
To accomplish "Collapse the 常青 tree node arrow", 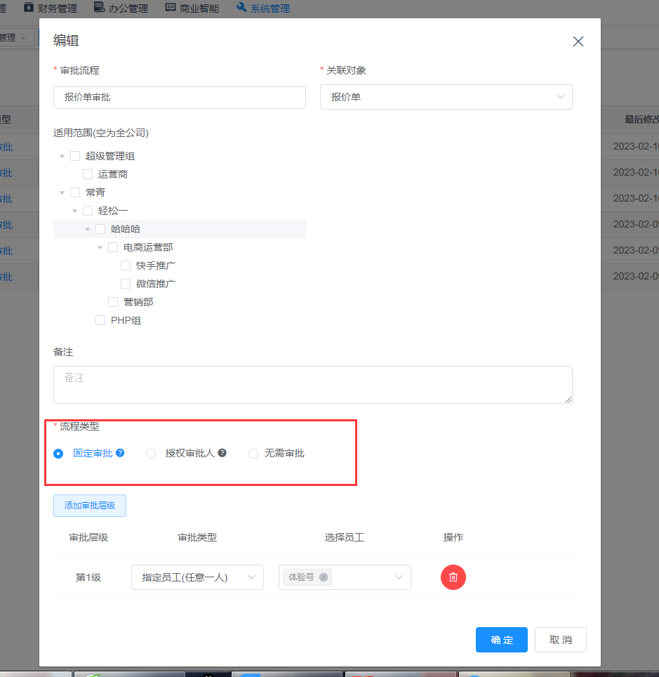I will click(62, 192).
